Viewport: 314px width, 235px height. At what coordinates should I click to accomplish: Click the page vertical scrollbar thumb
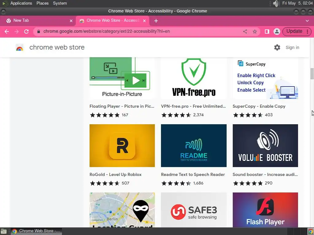tap(312, 74)
